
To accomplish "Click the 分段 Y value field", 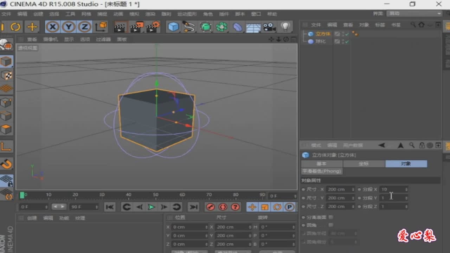I will (x=393, y=198).
